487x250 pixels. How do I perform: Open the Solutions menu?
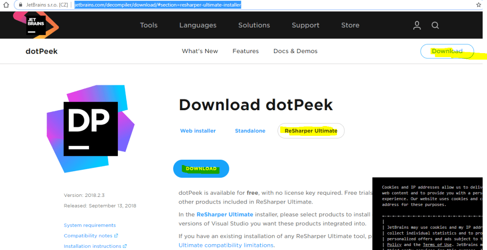254,25
